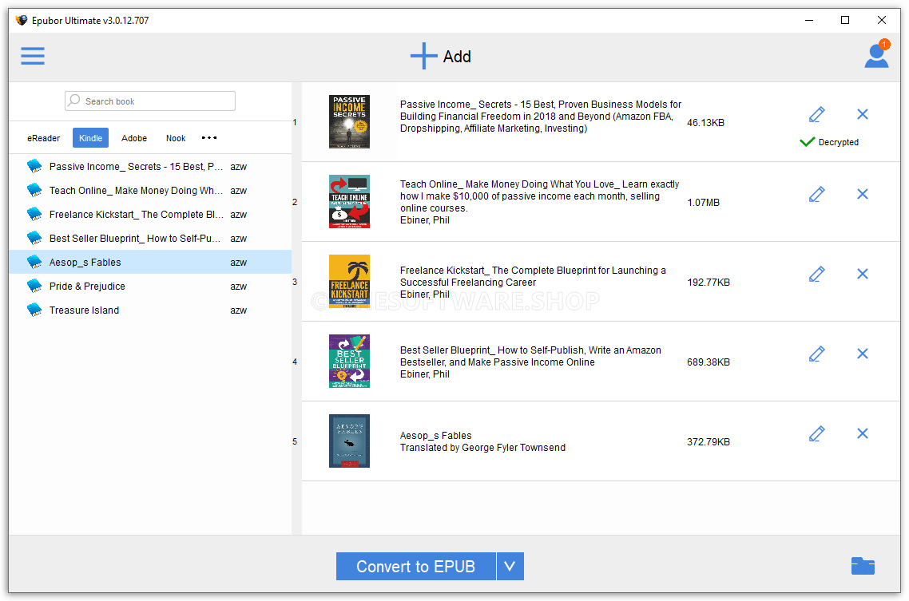
Task: Click Passive Income book icon in sidebar
Action: click(x=35, y=167)
